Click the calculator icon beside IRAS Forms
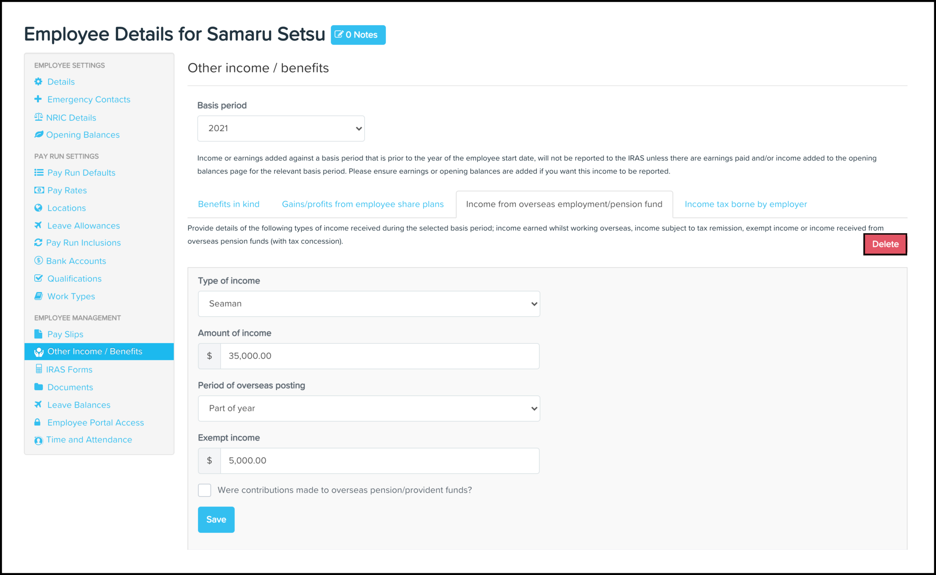The width and height of the screenshot is (936, 575). click(x=38, y=369)
